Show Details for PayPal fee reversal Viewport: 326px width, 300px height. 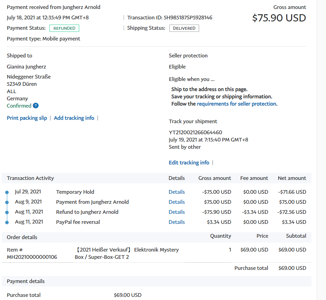coord(177,222)
